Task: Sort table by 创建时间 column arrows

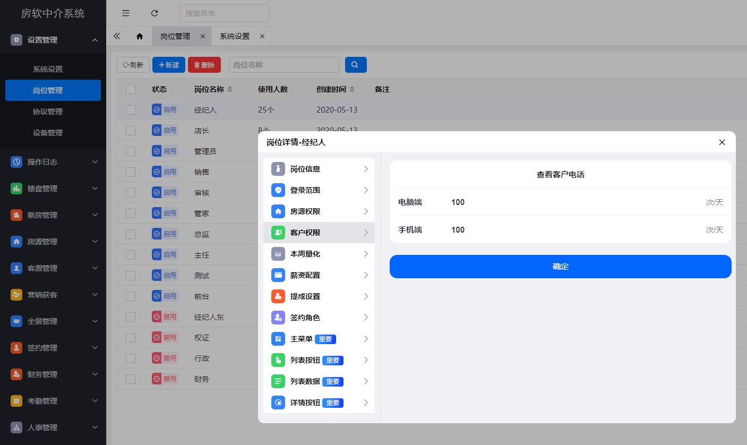Action: click(352, 89)
